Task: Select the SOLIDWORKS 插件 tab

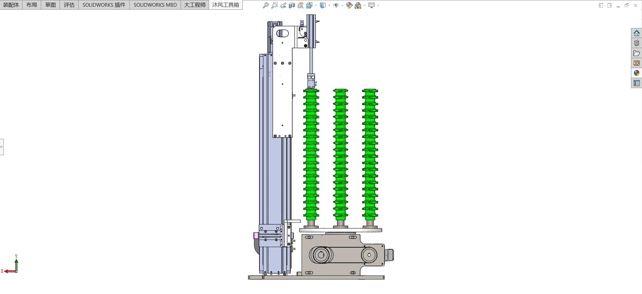Action: [x=104, y=5]
